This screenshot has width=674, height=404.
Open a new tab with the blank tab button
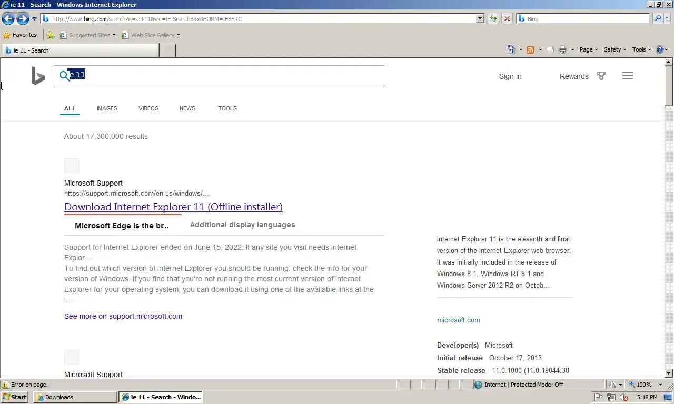(167, 50)
